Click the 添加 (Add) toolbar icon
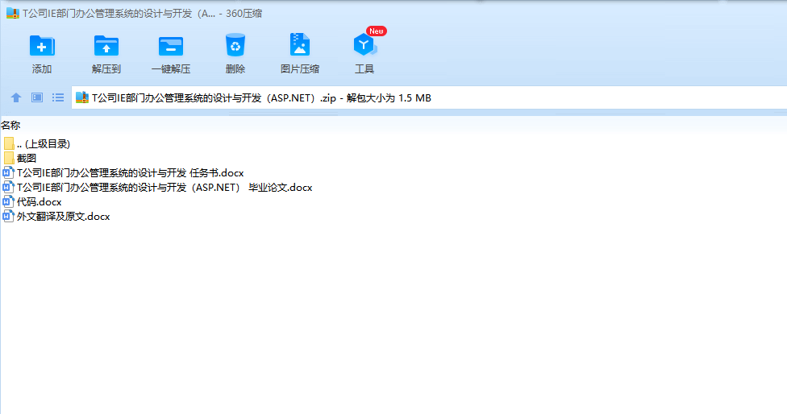The width and height of the screenshot is (787, 414). 42,46
